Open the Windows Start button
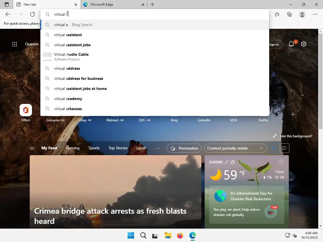Screen dimensions: 323x242 click(131, 235)
